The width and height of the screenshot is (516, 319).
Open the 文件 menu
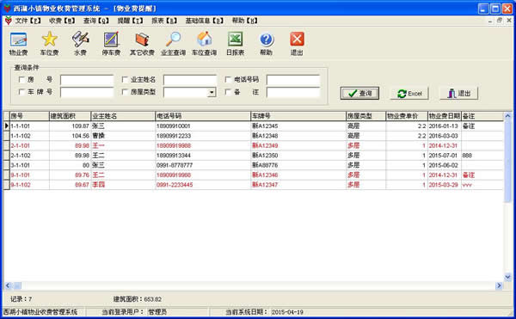(28, 21)
